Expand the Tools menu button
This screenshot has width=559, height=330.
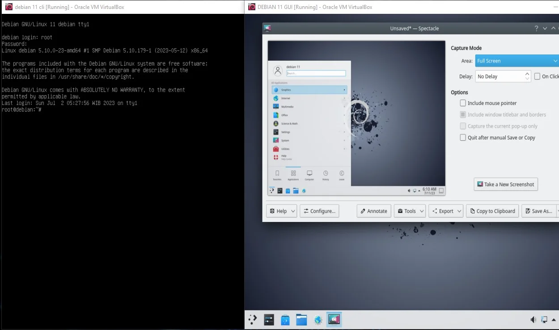pos(410,211)
